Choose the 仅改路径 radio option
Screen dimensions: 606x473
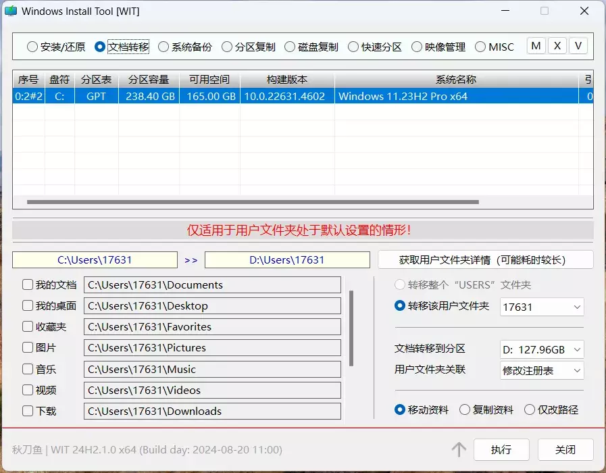pyautogui.click(x=530, y=410)
